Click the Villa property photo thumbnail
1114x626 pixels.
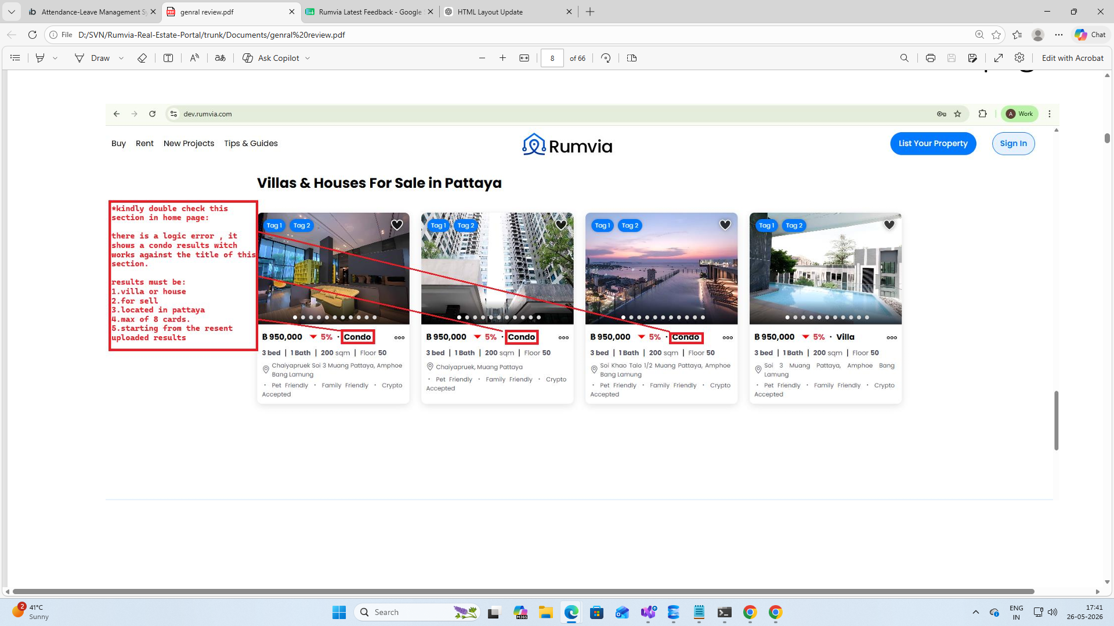(825, 268)
